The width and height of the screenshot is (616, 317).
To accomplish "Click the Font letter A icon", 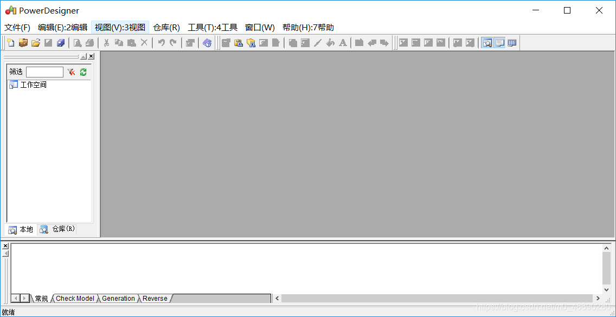I will pyautogui.click(x=343, y=43).
